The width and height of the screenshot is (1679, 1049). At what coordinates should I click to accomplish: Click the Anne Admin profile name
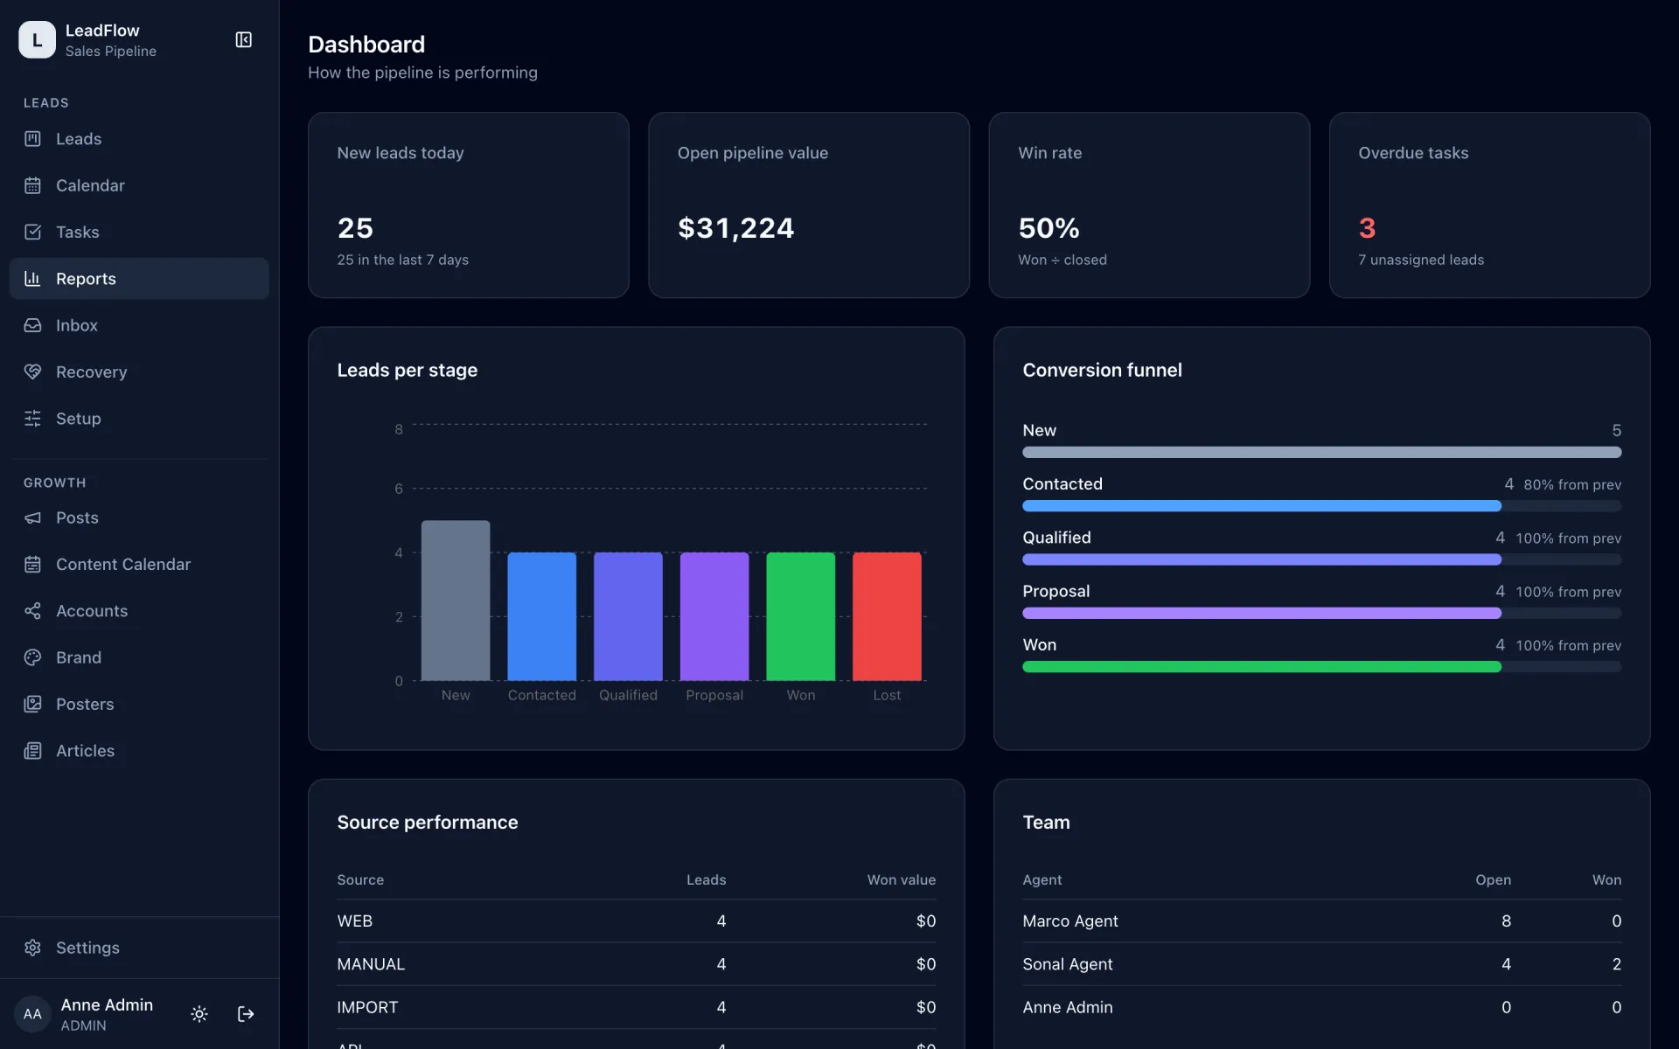tap(107, 1004)
